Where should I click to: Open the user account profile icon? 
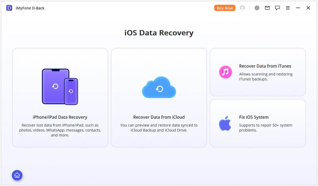point(242,8)
